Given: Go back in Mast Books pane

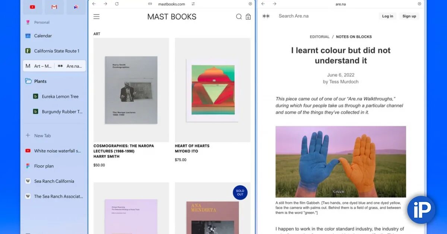Looking at the screenshot, I should click(94, 4).
